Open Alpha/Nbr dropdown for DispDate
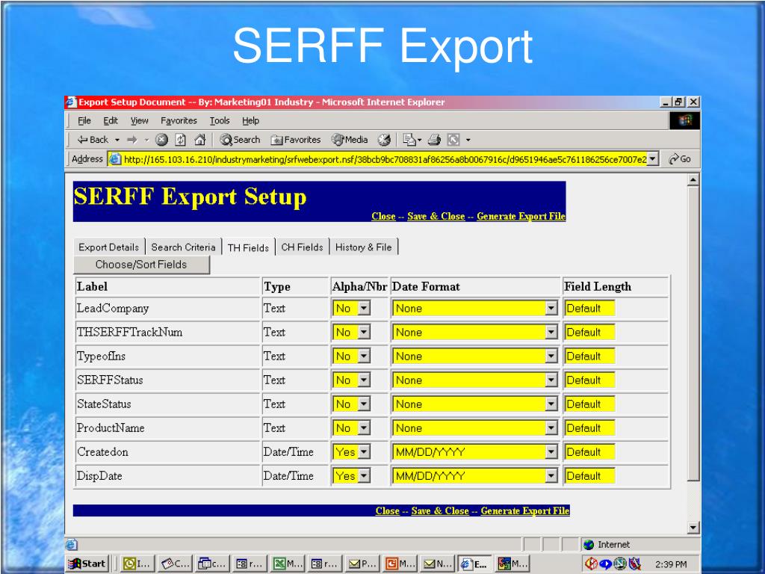 click(x=365, y=476)
